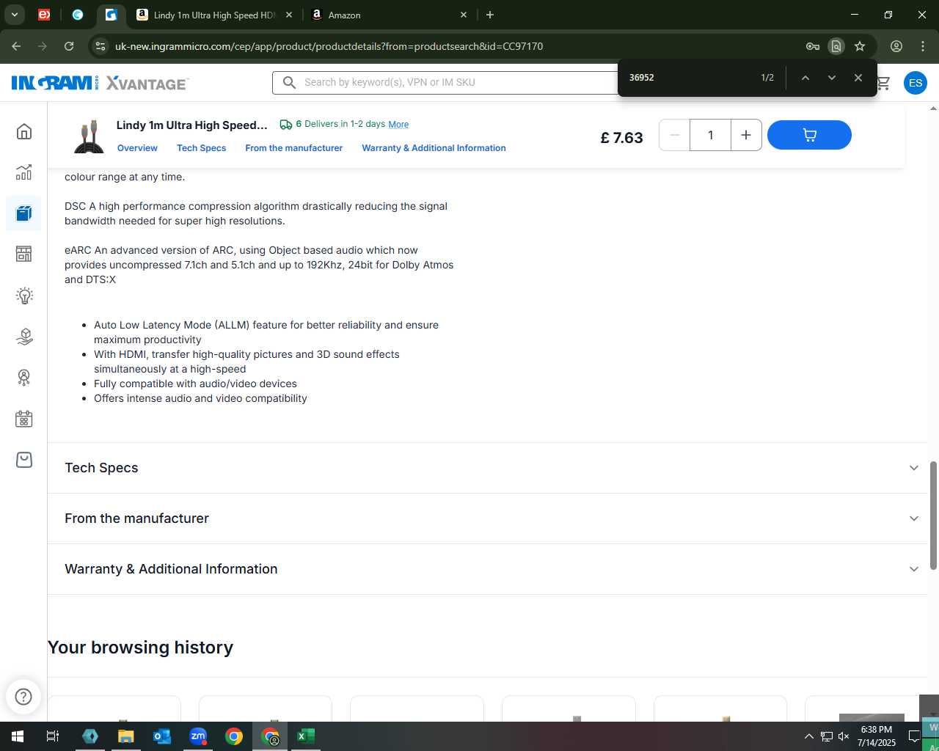Open the shopping bag sidebar icon

click(x=24, y=460)
